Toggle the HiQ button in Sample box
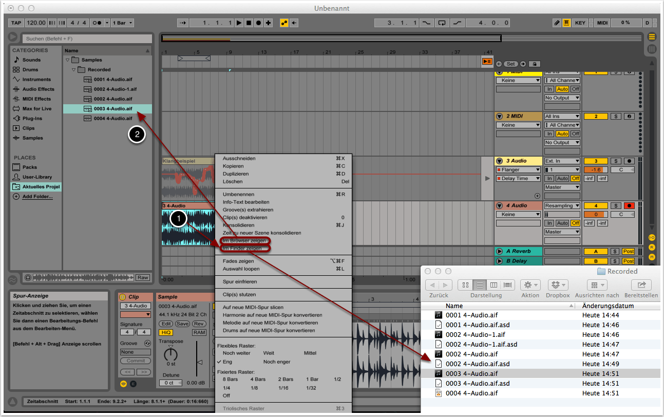The width and height of the screenshot is (664, 417). click(166, 332)
